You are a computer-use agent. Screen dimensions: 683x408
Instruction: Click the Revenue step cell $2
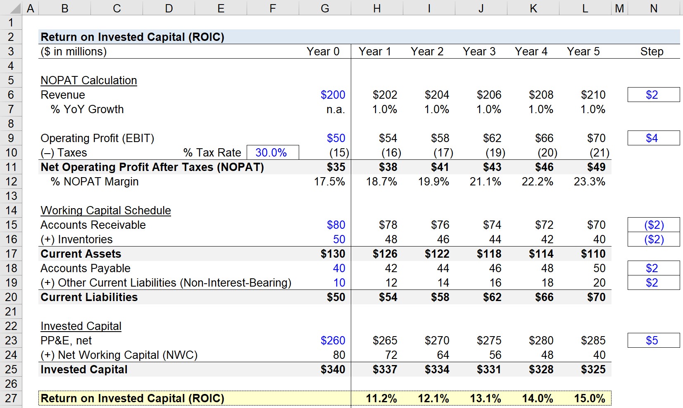click(x=654, y=95)
